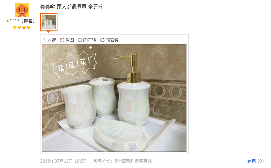Image resolution: width=271 pixels, height=168 pixels.
Task: Rotate image with clockwise arrow icon
Action: (102, 40)
